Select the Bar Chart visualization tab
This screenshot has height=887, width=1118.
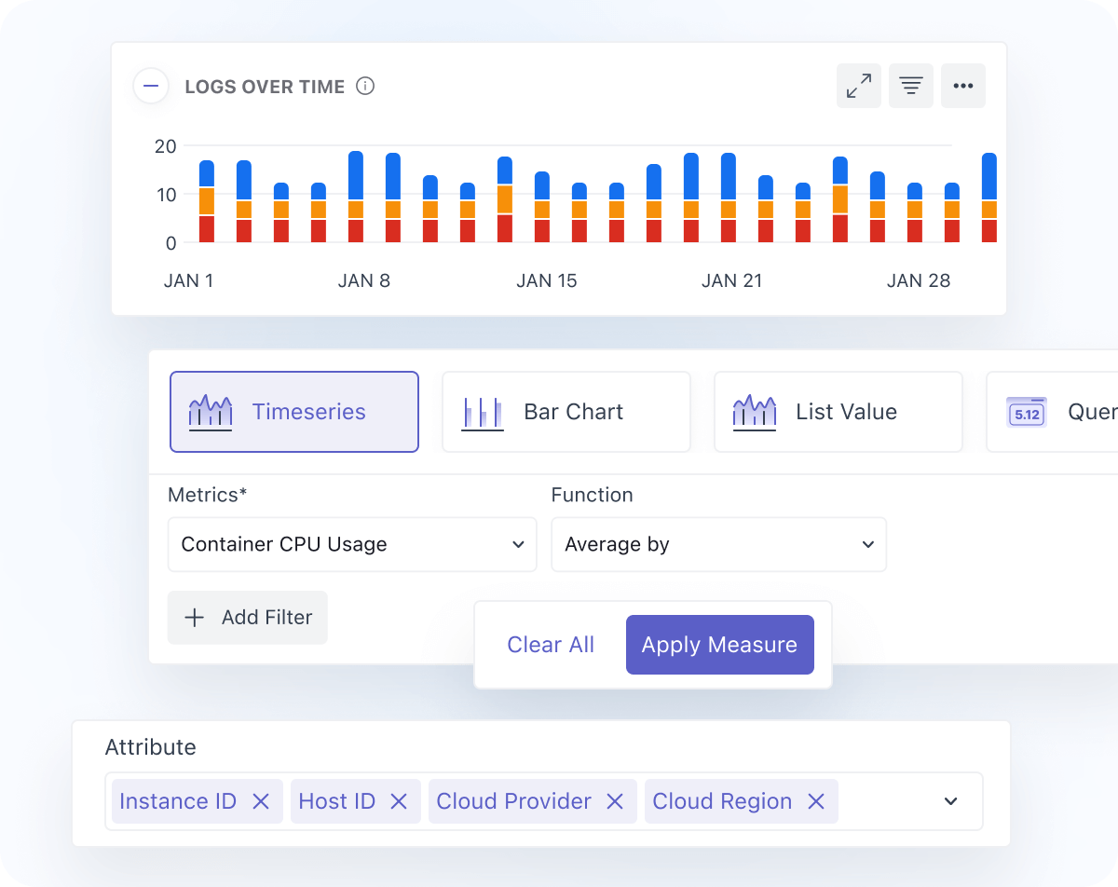[x=566, y=412]
